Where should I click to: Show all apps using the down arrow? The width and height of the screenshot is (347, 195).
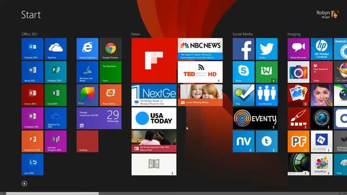24,184
